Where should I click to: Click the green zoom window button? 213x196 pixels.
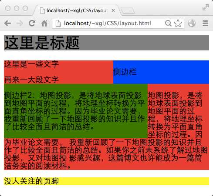[x=25, y=8]
